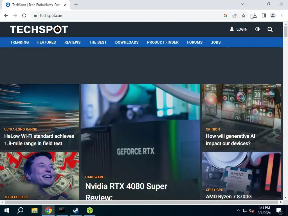Go to the DOWNLOADS section
Screen dimensions: 288x216
click(x=127, y=42)
